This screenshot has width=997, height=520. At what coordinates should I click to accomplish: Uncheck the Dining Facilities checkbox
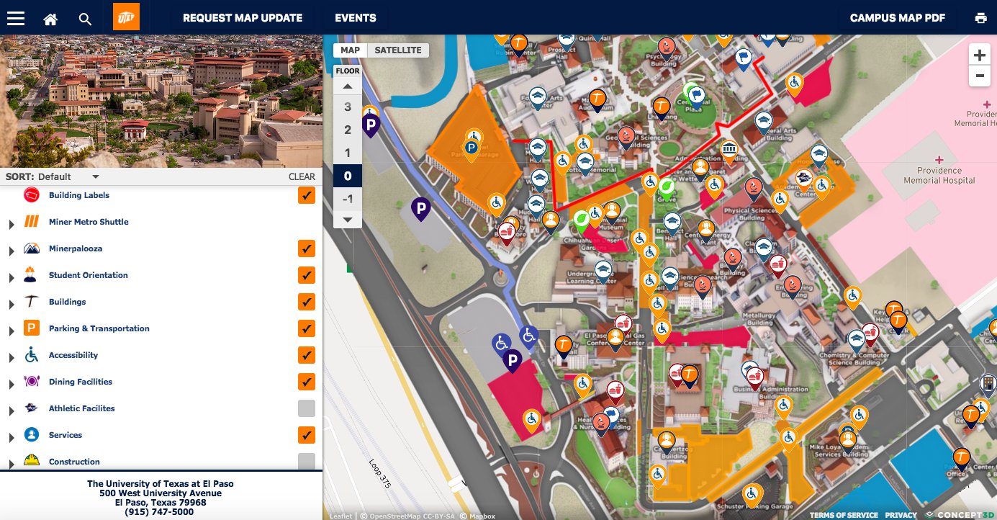307,382
